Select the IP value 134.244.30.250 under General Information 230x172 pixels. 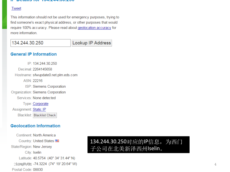click(45, 63)
